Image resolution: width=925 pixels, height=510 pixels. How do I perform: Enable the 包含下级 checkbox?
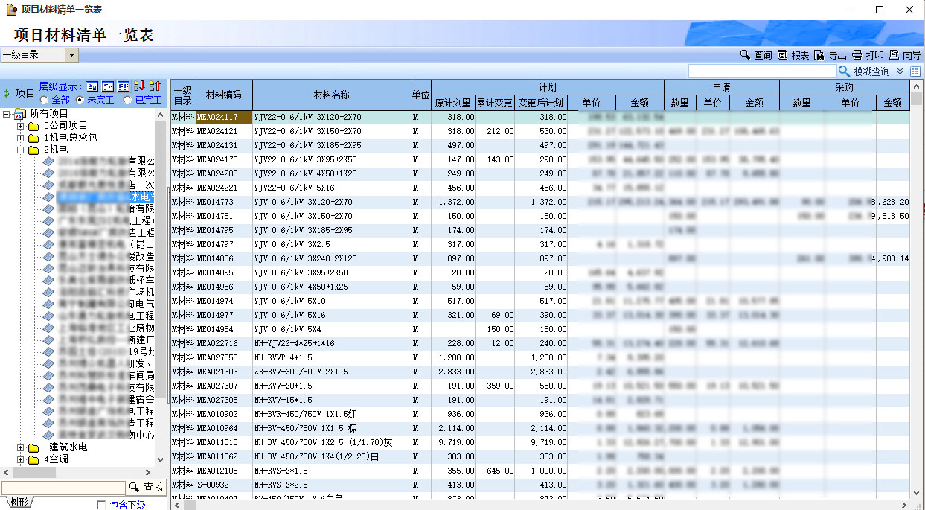101,505
